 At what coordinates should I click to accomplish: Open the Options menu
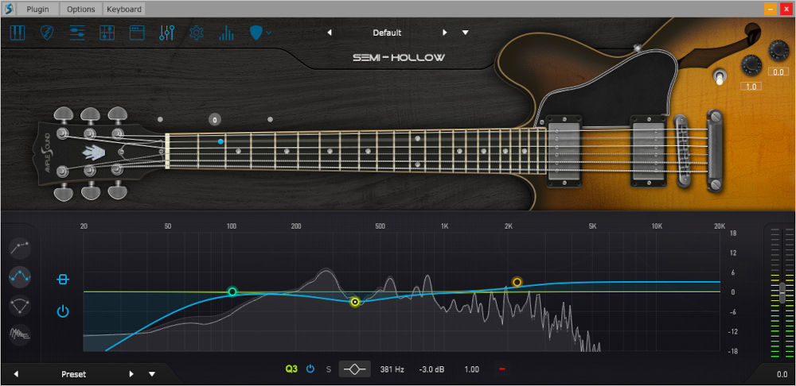pyautogui.click(x=80, y=9)
